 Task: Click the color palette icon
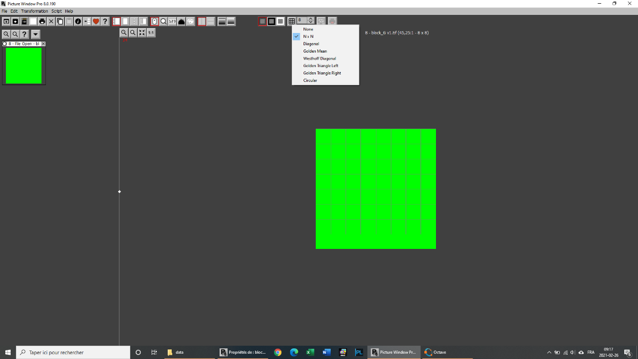point(190,21)
